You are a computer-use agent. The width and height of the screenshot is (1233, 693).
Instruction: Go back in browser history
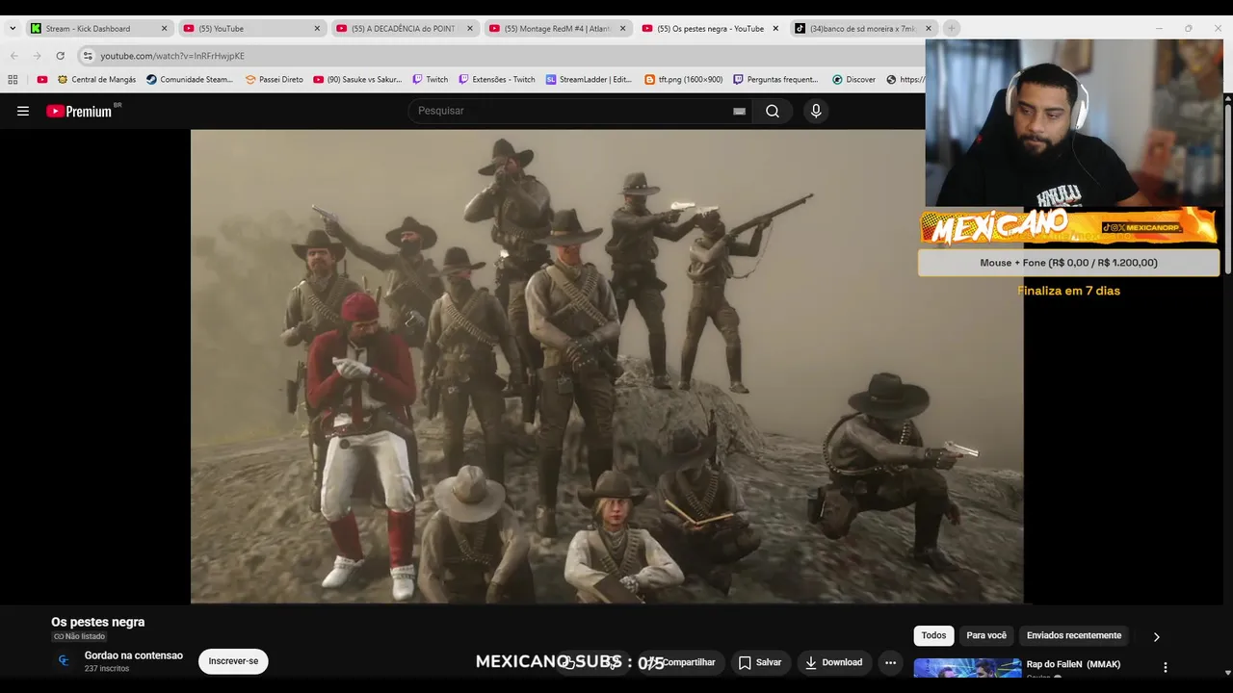click(13, 56)
